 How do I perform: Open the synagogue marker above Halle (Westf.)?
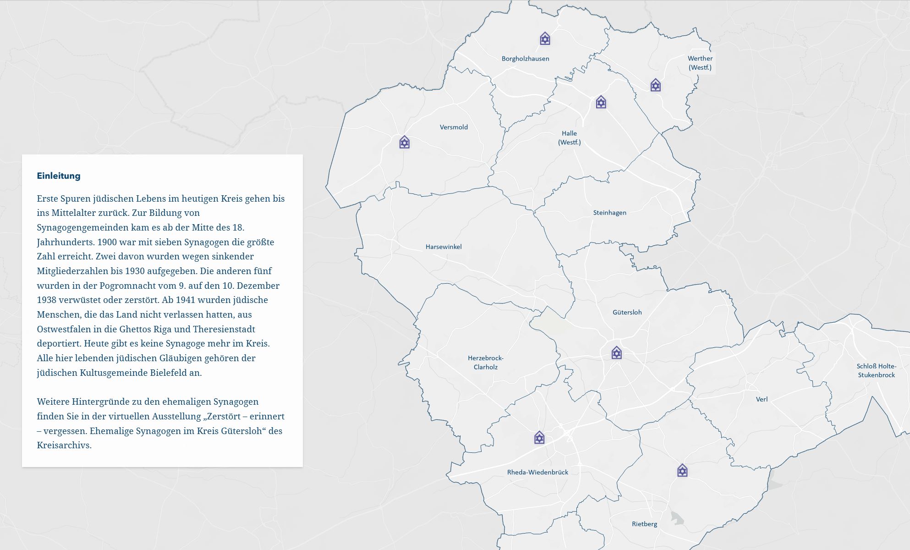point(601,102)
